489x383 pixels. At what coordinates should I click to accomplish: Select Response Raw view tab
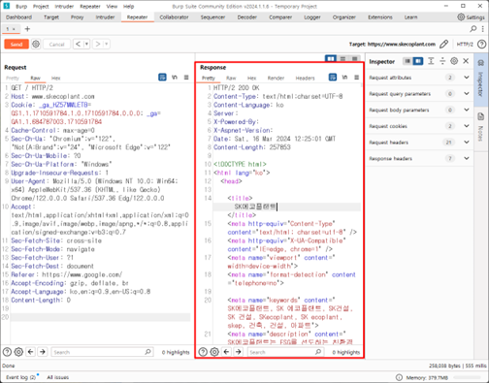231,78
